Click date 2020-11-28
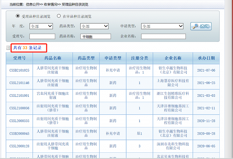The width and height of the screenshot is (233, 159). pyautogui.click(x=206, y=121)
